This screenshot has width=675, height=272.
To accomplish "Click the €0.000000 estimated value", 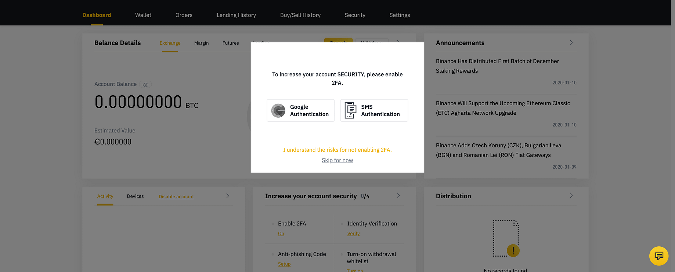I will [x=113, y=142].
